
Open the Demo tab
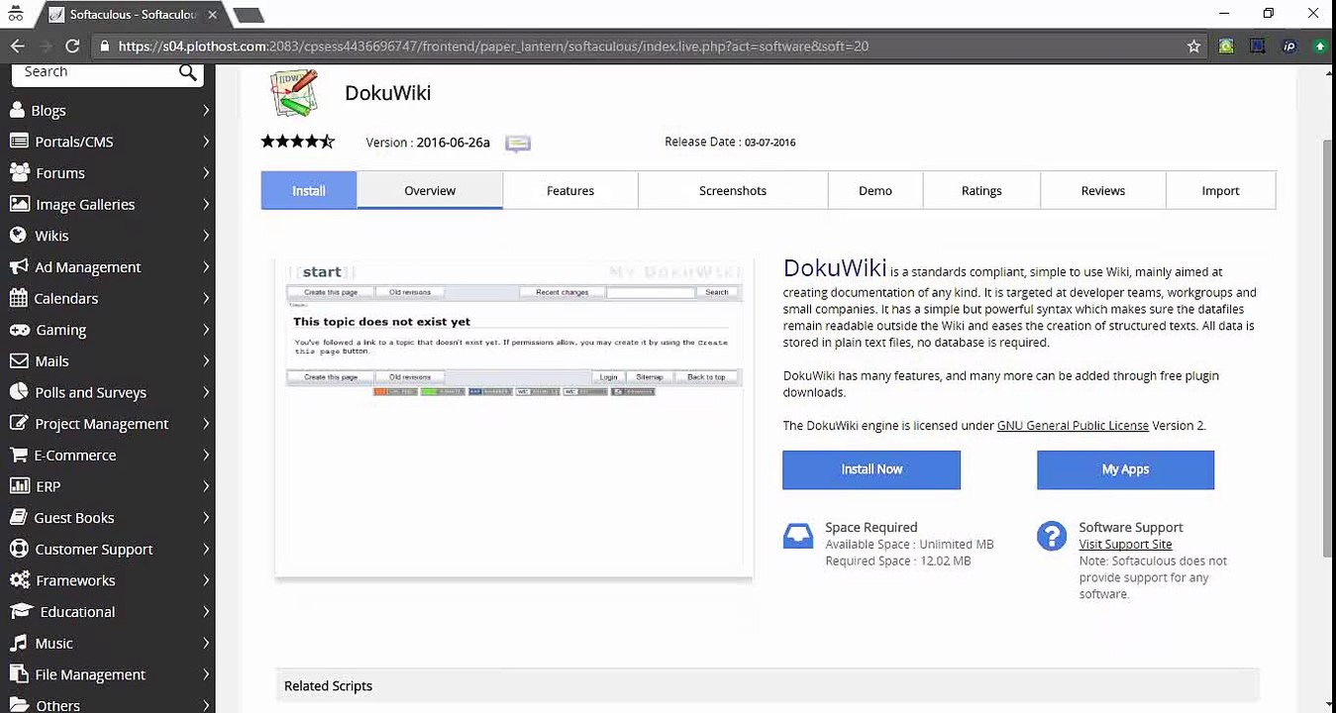pos(875,190)
